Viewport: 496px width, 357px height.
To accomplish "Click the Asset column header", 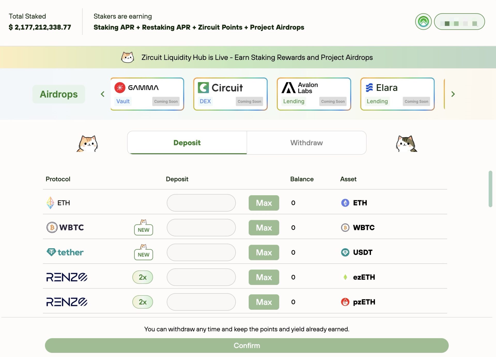I will click(348, 179).
